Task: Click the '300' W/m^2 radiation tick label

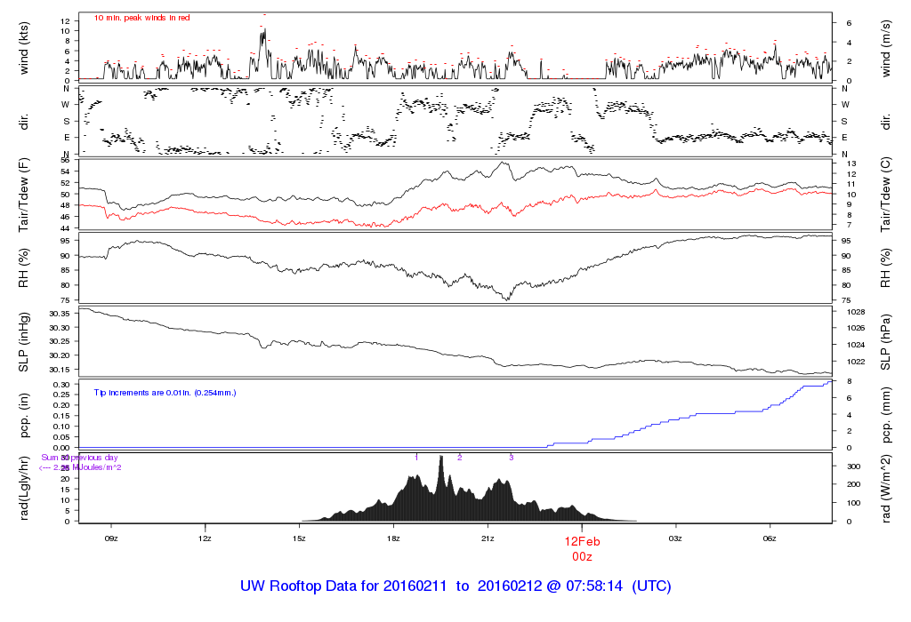Action: tap(853, 466)
